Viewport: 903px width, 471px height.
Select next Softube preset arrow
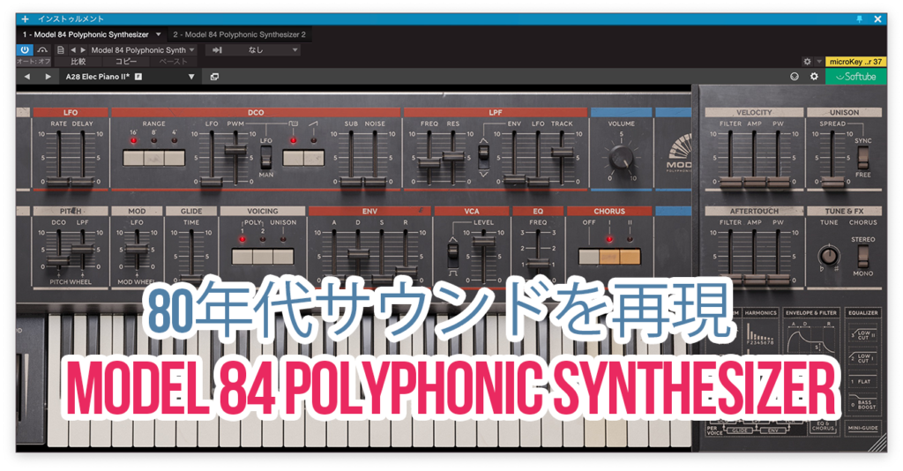tap(48, 77)
